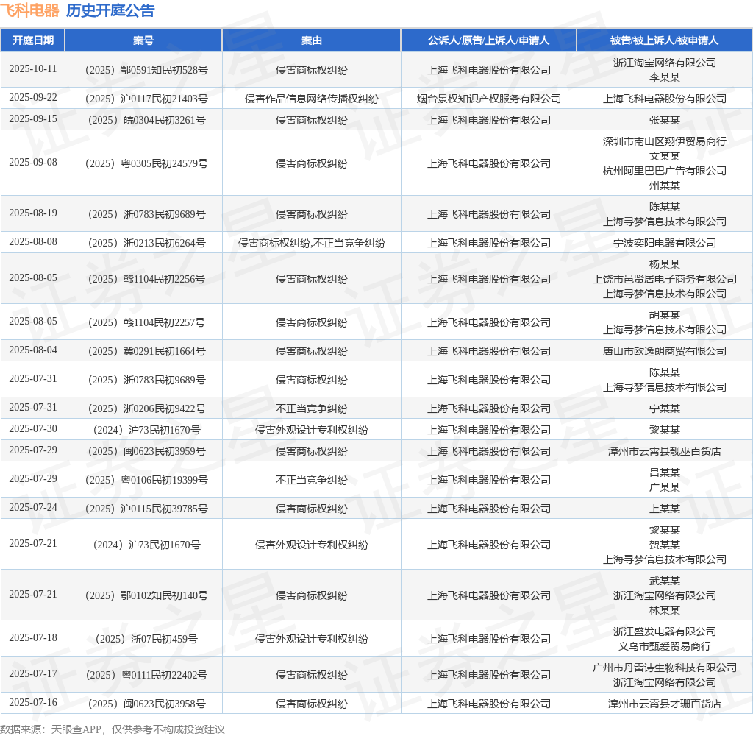Image resolution: width=753 pixels, height=736 pixels.
Task: Click the date cell "2025-10-11"
Action: [x=32, y=68]
